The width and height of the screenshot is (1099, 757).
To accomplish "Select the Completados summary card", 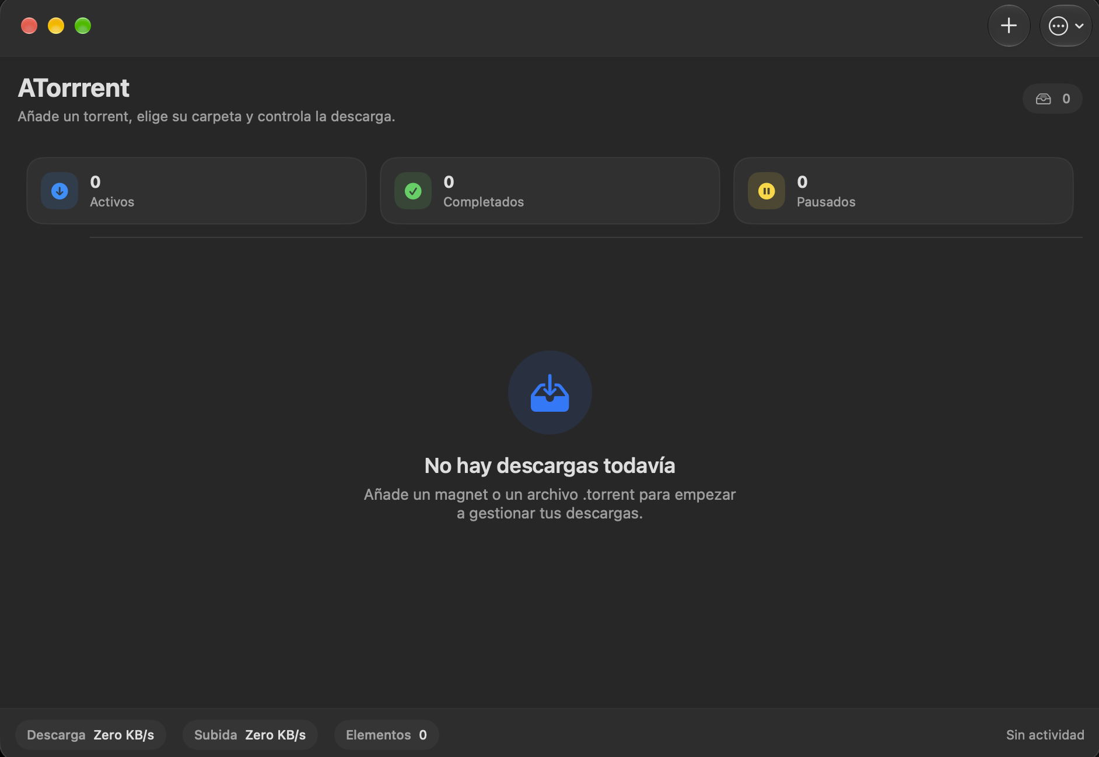I will (550, 191).
